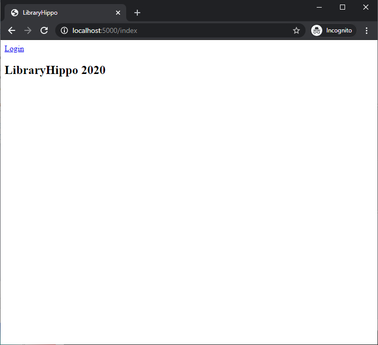Open Chrome's three-dot menu
The width and height of the screenshot is (378, 345).
coord(366,30)
